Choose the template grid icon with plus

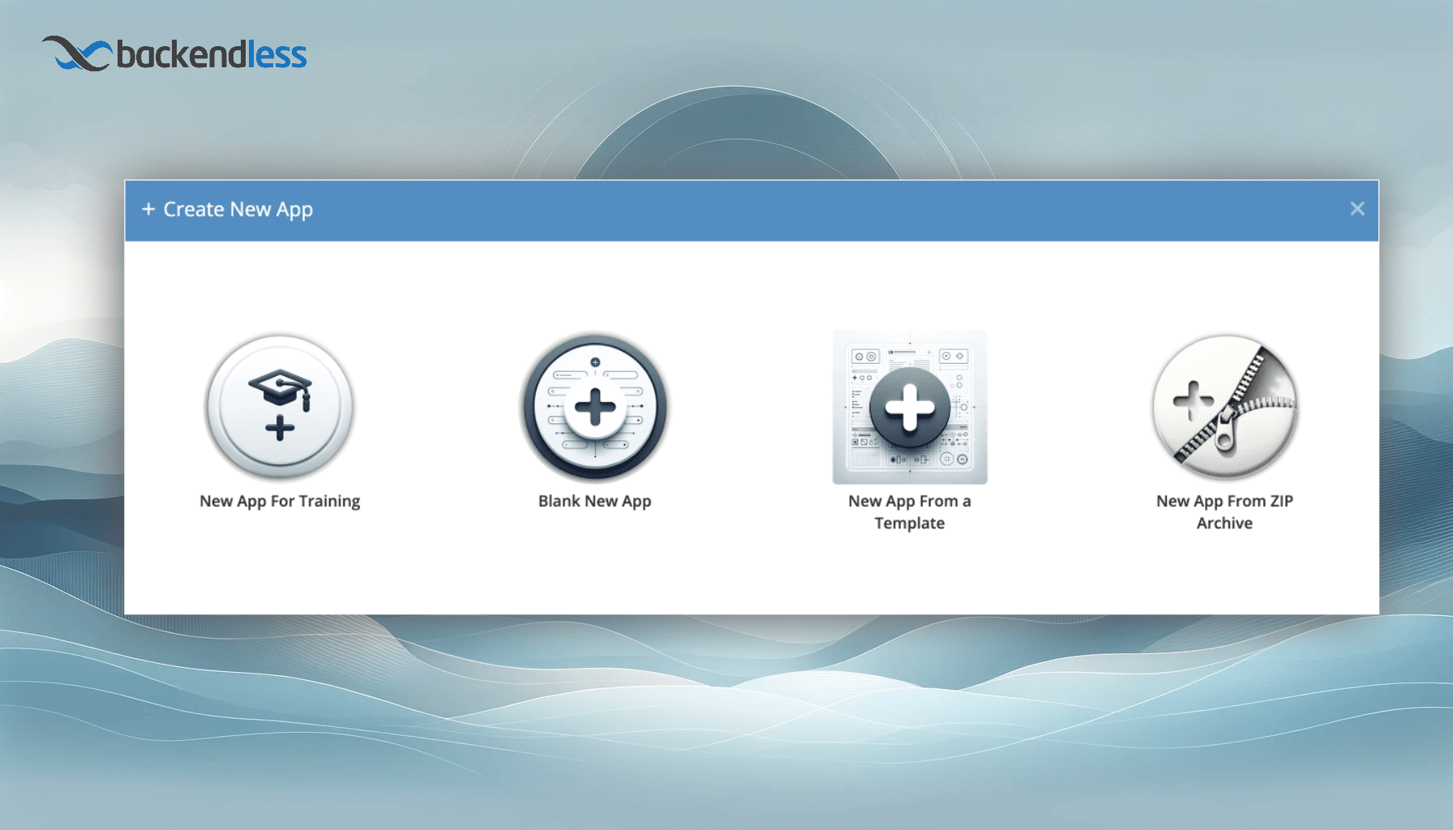[x=910, y=407]
